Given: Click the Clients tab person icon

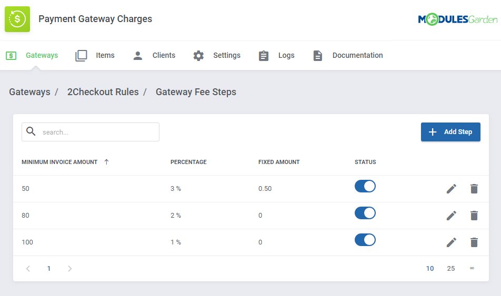Looking at the screenshot, I should (138, 56).
